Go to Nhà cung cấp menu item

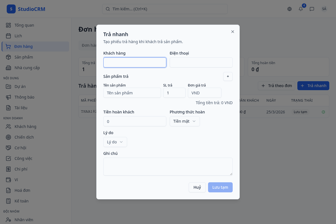click(27, 68)
